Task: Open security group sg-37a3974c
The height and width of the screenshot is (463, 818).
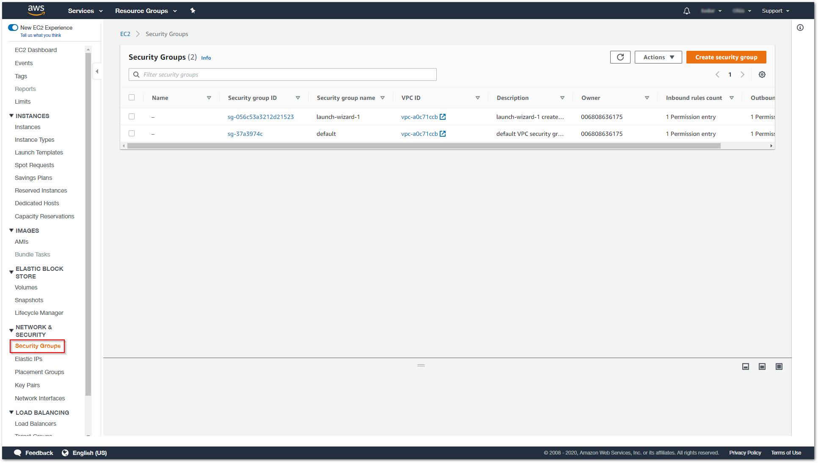Action: (245, 134)
